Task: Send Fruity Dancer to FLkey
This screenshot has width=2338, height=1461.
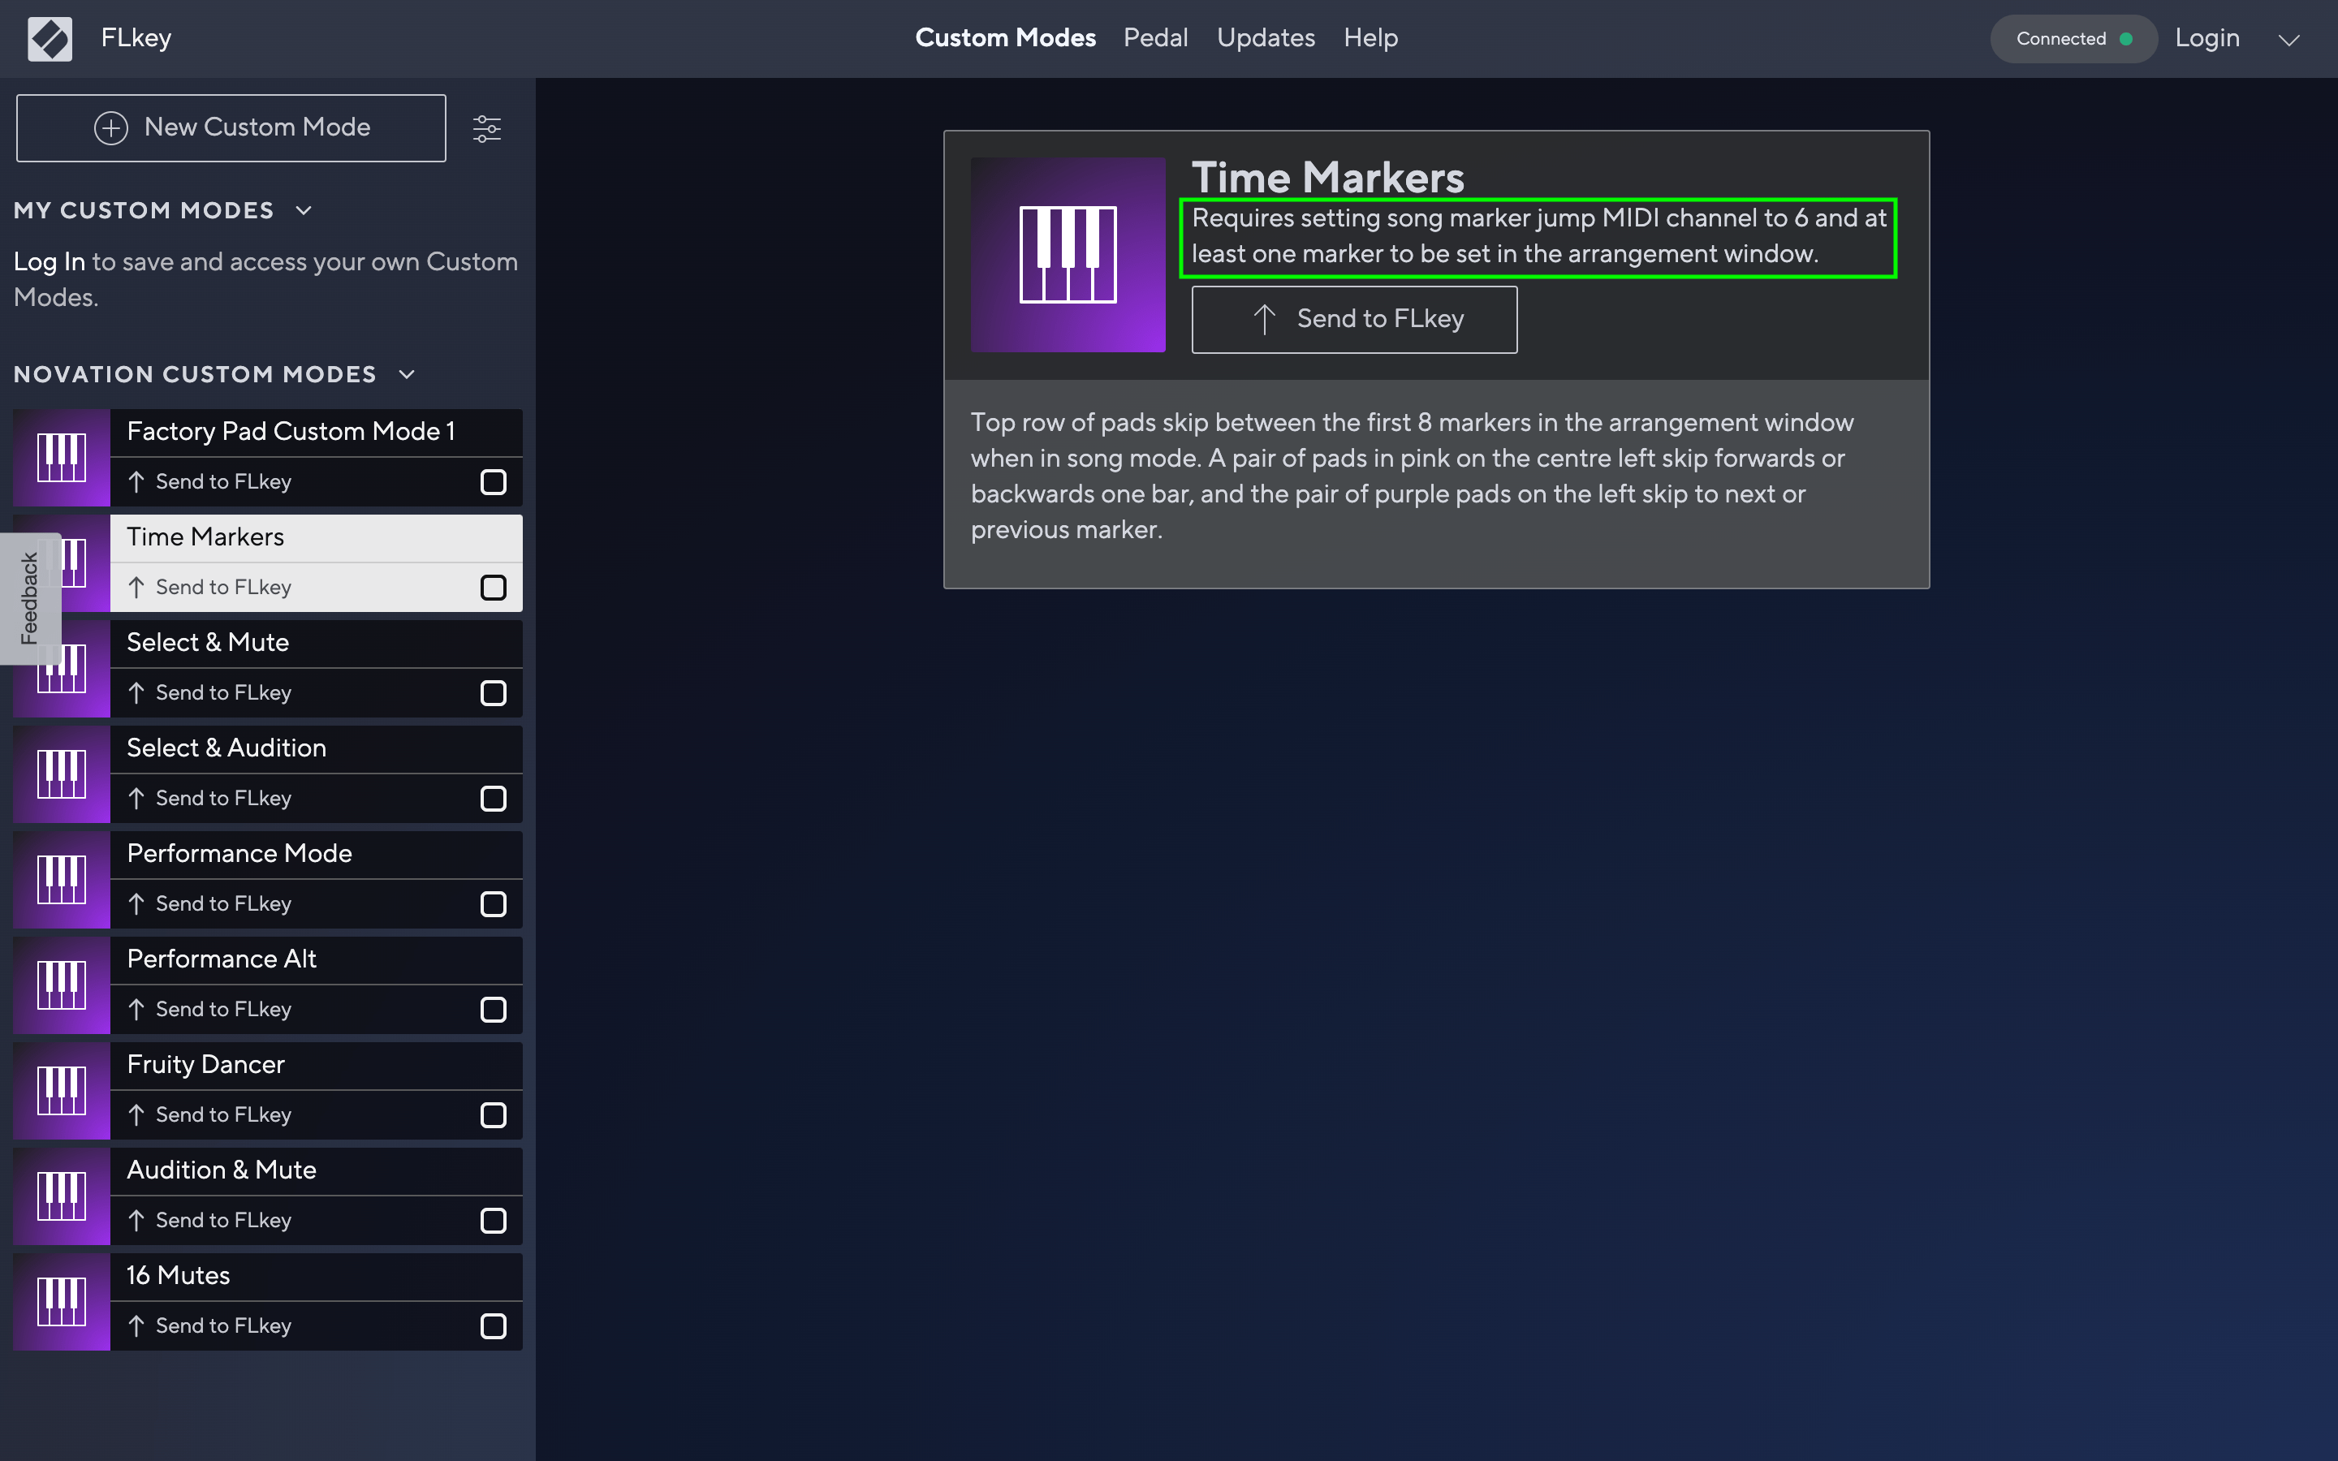Action: click(x=209, y=1114)
